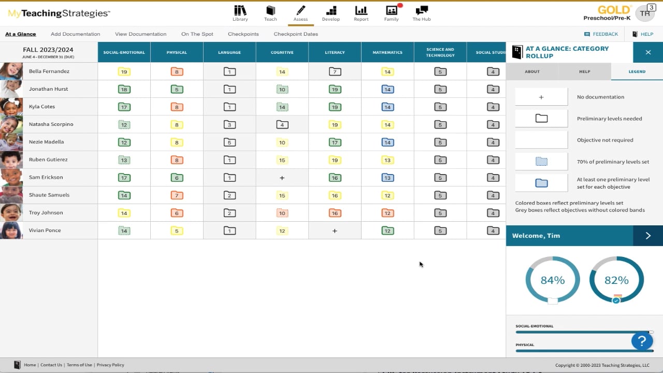Open the Terms of Use link

79,365
